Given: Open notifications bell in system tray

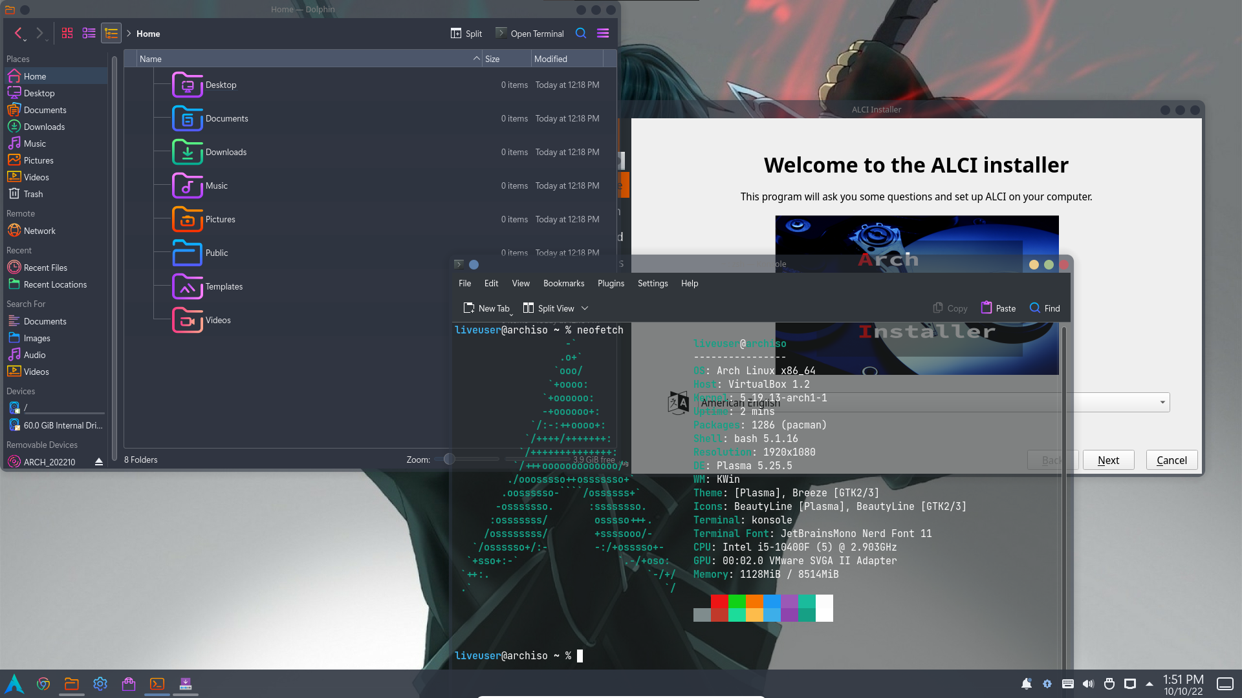Looking at the screenshot, I should (1027, 684).
